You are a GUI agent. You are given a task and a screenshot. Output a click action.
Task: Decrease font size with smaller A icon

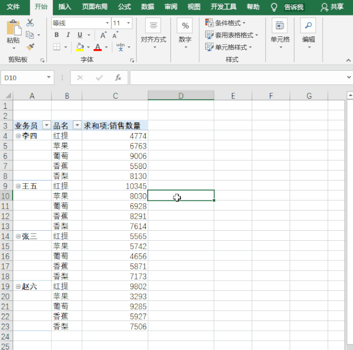coord(115,35)
